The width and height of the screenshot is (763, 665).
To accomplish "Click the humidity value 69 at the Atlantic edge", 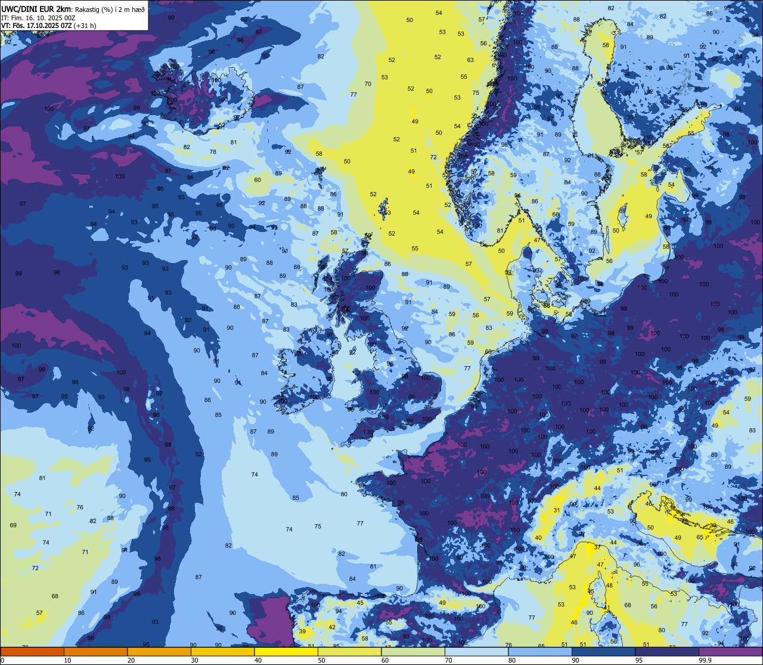I will point(13,525).
